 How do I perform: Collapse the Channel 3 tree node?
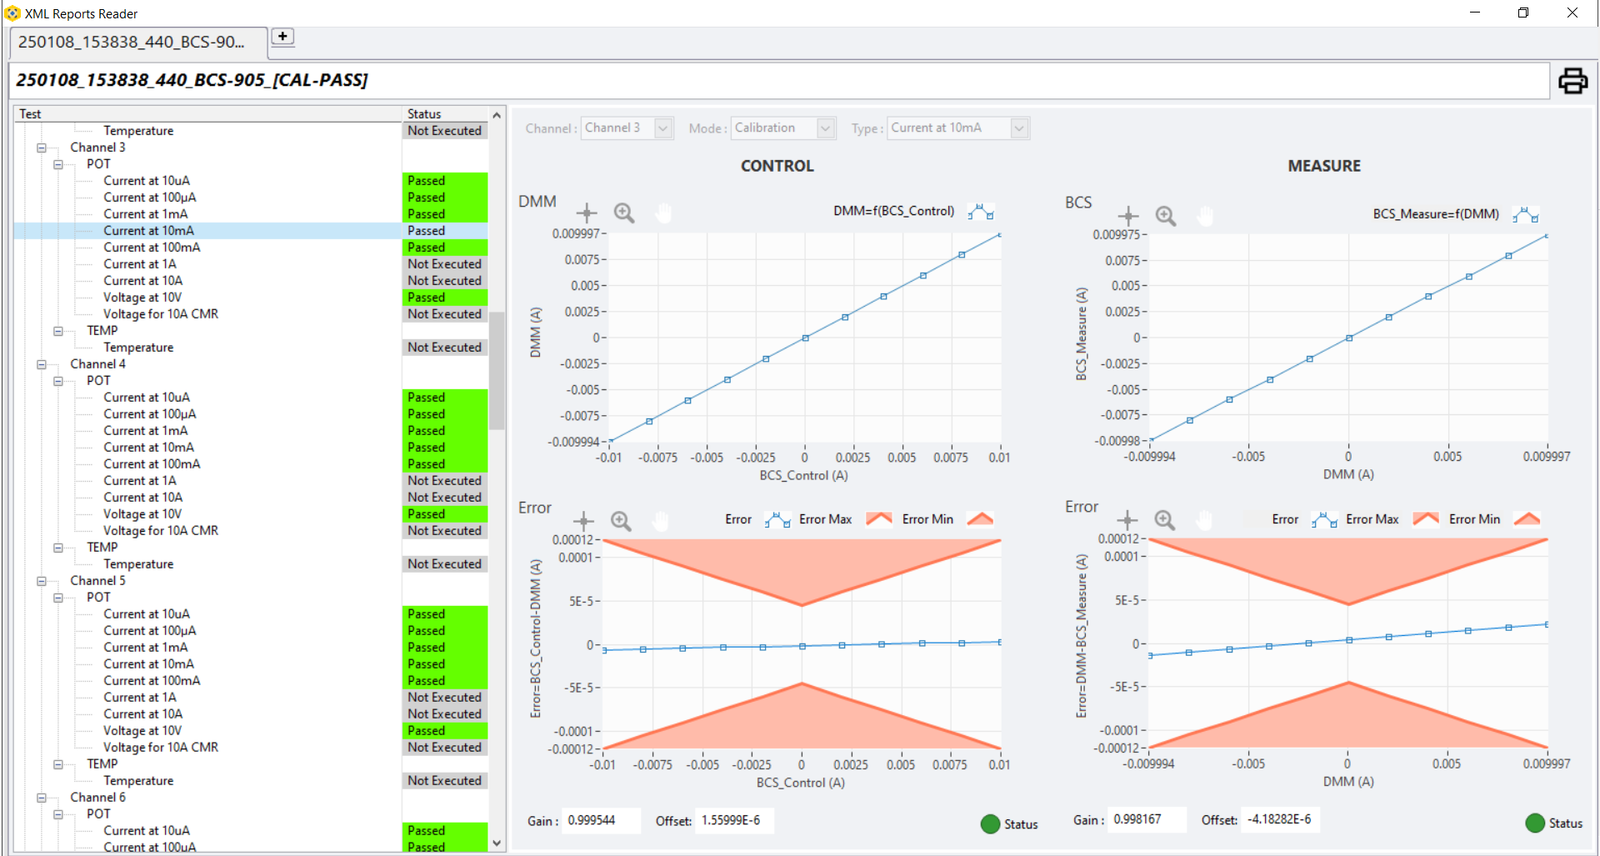pos(41,148)
